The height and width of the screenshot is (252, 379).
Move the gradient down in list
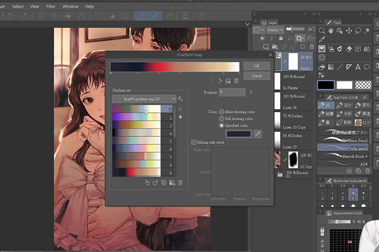(x=181, y=117)
